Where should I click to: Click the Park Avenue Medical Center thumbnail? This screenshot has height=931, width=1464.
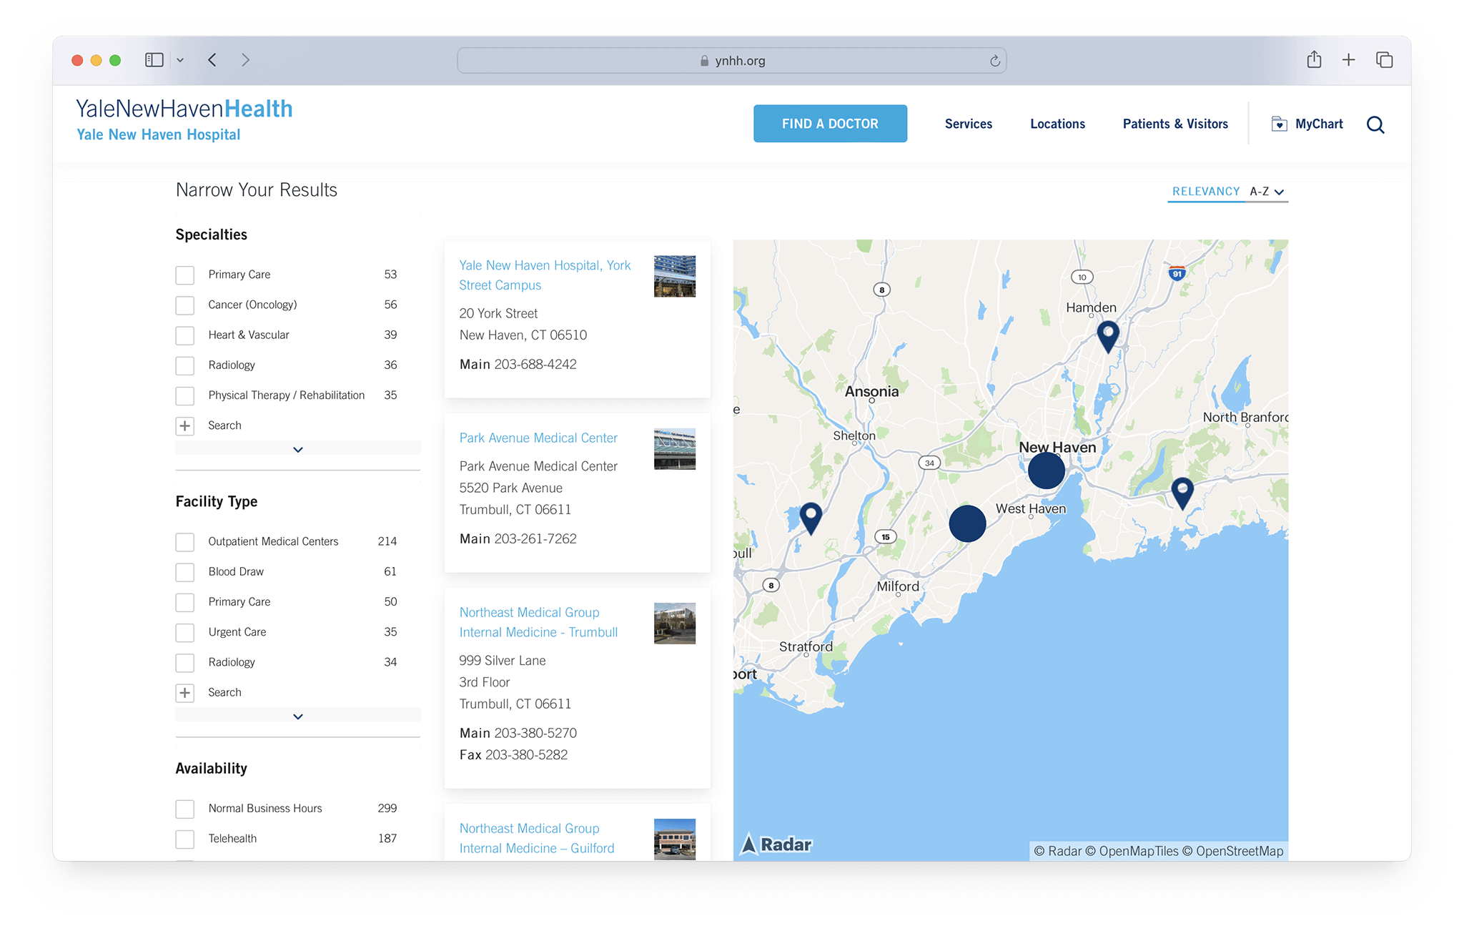click(674, 449)
